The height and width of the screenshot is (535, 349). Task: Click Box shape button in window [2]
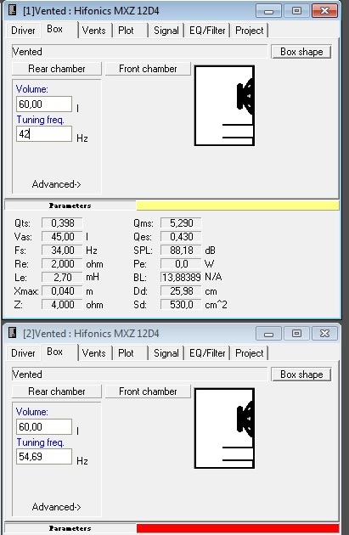pyautogui.click(x=301, y=374)
